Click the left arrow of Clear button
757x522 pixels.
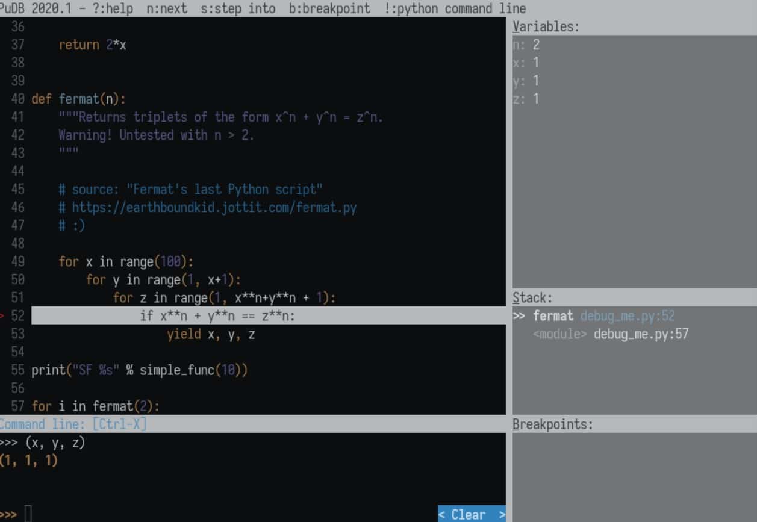click(441, 514)
